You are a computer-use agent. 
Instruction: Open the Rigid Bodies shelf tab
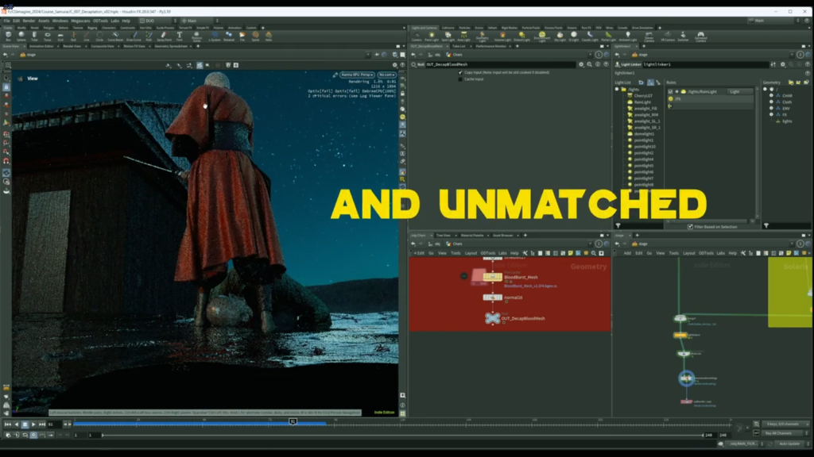(x=510, y=28)
